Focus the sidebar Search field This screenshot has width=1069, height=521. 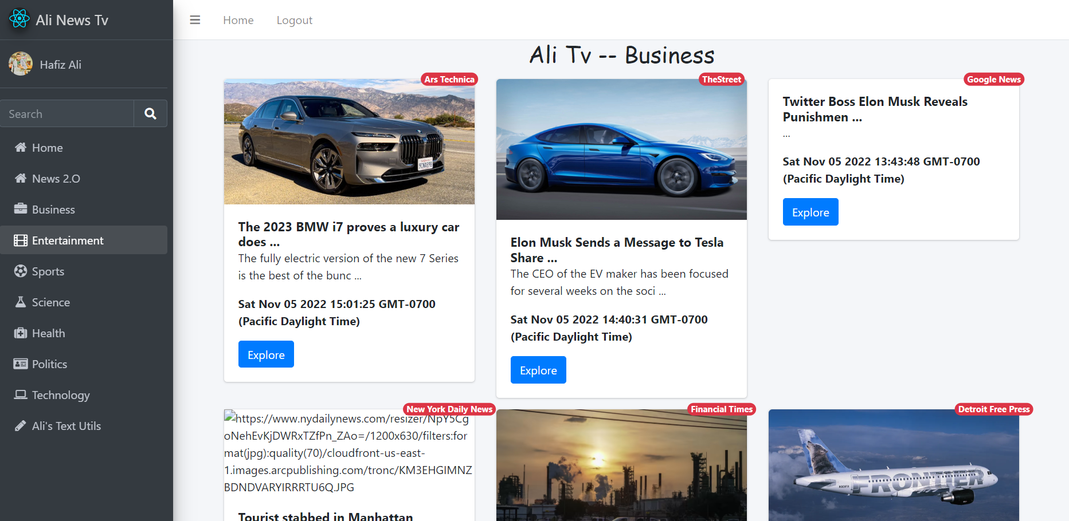tap(67, 114)
